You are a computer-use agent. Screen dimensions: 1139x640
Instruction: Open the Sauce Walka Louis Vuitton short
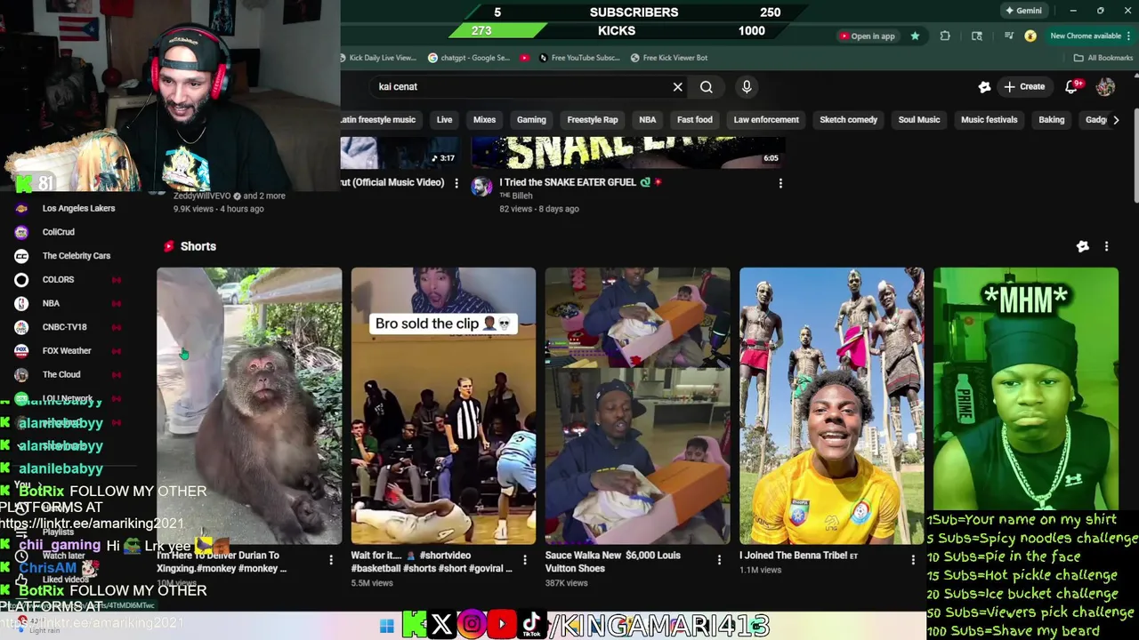coord(637,405)
